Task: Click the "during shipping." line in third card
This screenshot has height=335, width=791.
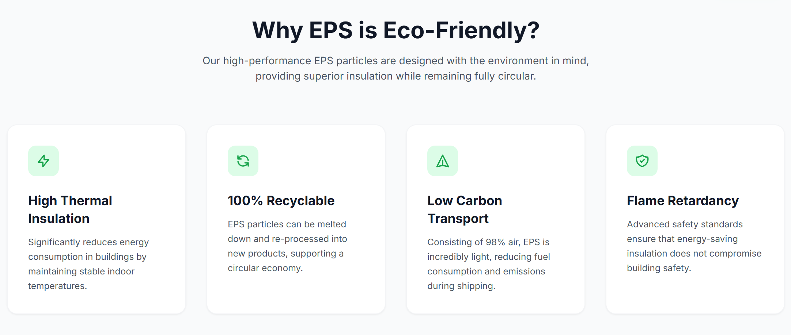Action: (x=461, y=286)
